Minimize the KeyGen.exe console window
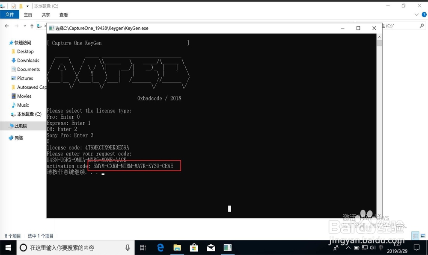The image size is (428, 255). coord(342,28)
